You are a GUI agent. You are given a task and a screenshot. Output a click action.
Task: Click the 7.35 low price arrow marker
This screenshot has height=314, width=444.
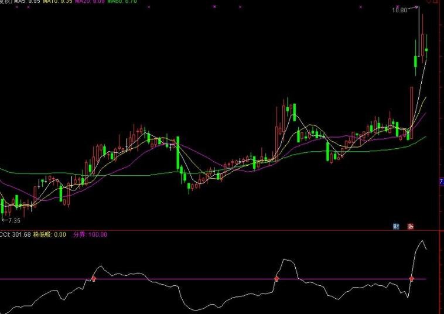(11, 220)
